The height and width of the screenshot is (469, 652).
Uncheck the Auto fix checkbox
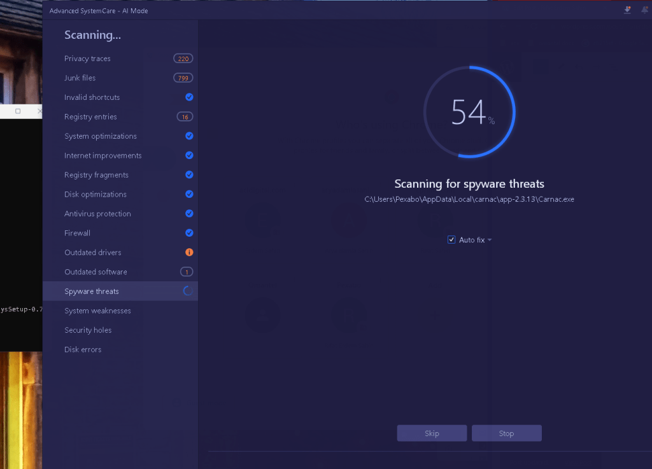click(451, 240)
